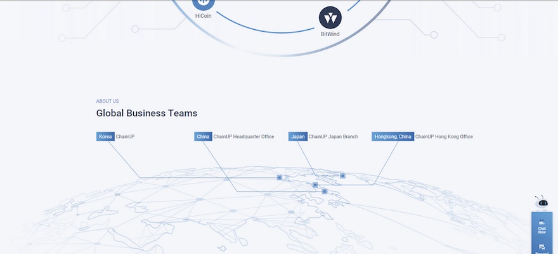This screenshot has height=254, width=558.
Task: Click the Chat Now icon
Action: (542, 223)
